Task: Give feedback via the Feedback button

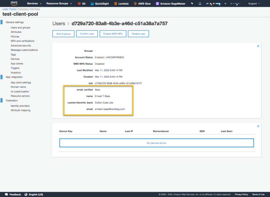Action: point(12,194)
